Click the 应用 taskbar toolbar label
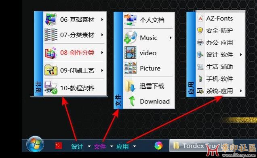Image resolution: width=257 pixels, height=158 pixels. point(122,146)
